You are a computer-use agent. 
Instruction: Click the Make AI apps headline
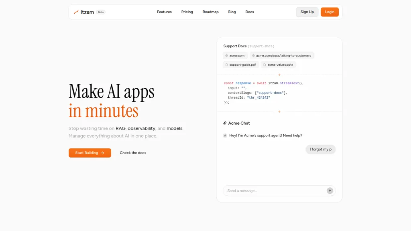112,91
